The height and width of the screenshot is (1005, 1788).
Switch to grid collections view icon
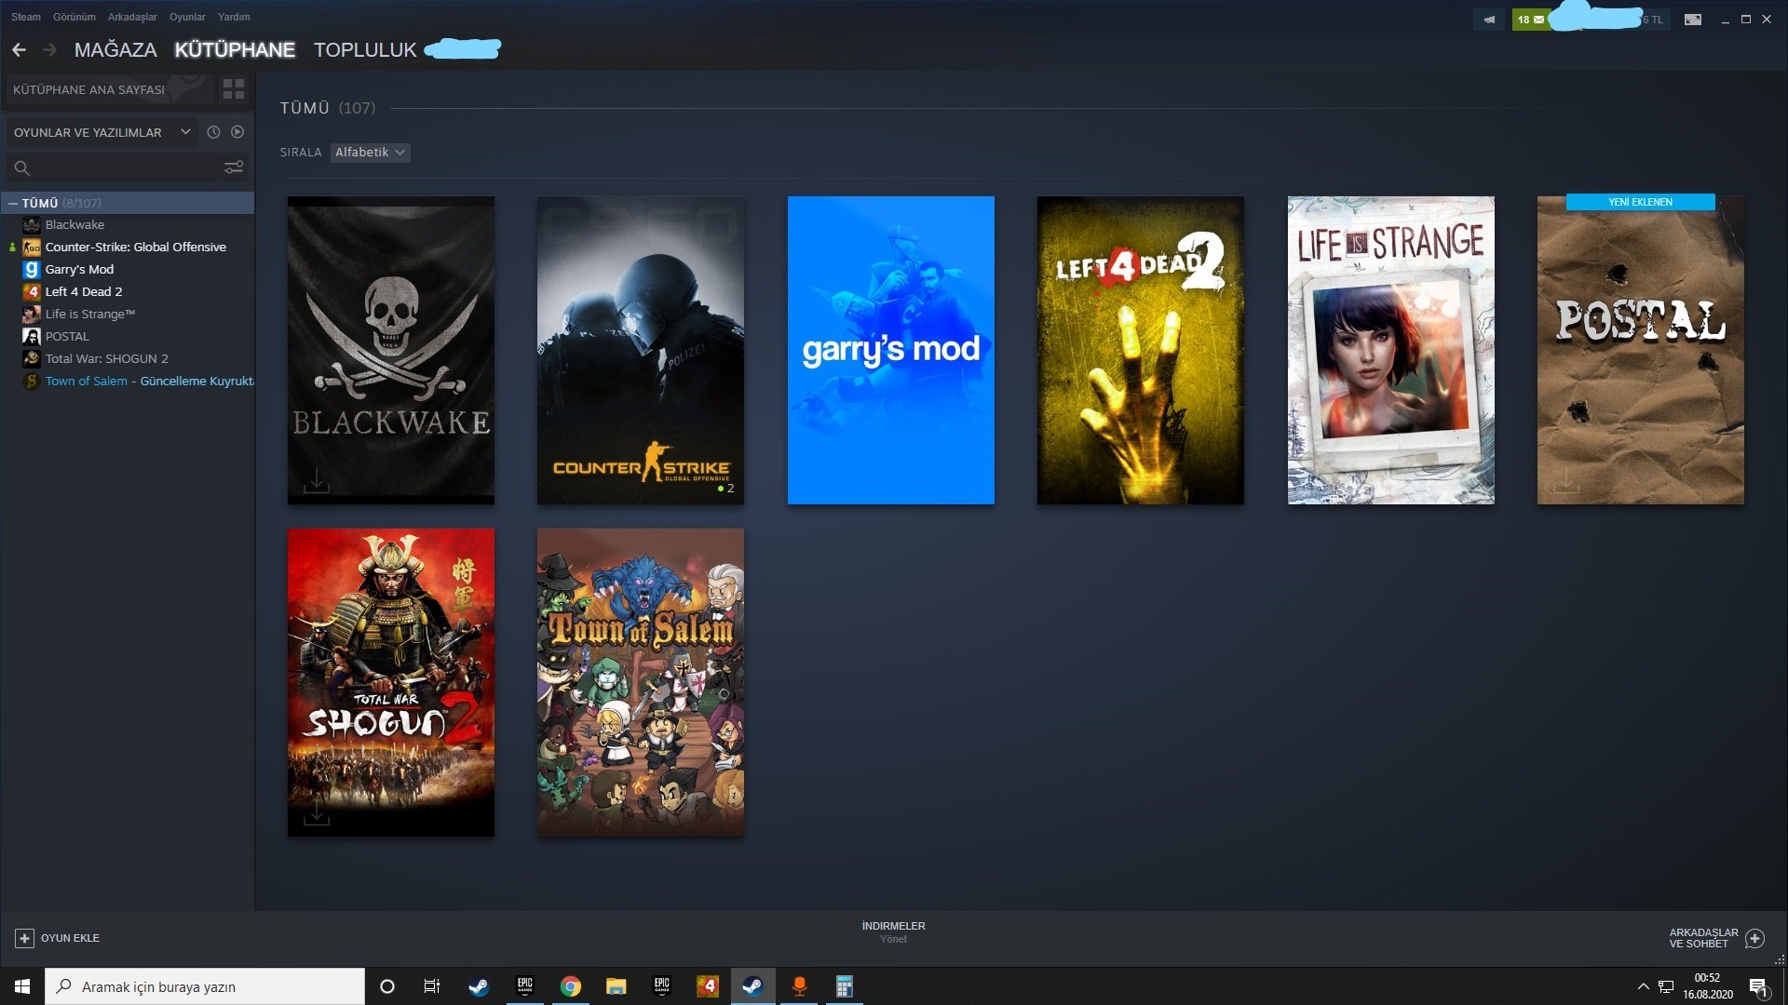click(234, 89)
